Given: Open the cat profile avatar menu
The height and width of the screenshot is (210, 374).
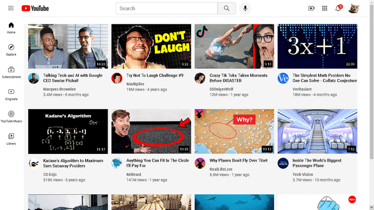Looking at the screenshot, I should 354,8.
